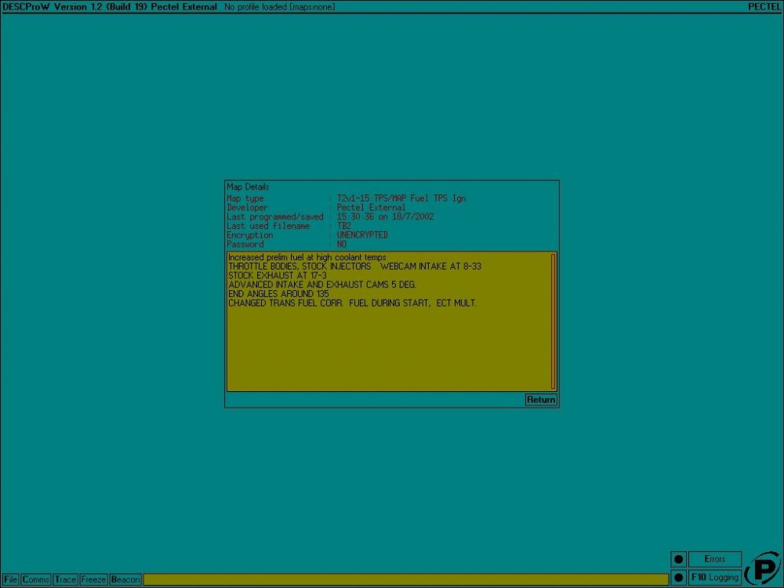The height and width of the screenshot is (588, 784).
Task: Click the Errors indicator light
Action: 679,559
